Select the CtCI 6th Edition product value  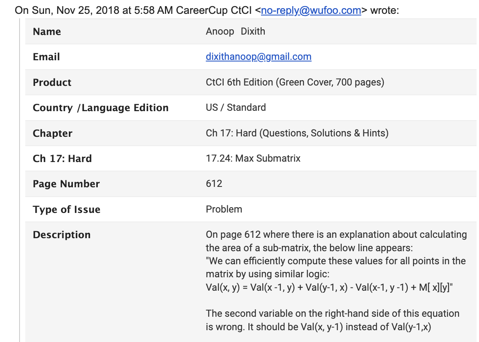coord(295,82)
